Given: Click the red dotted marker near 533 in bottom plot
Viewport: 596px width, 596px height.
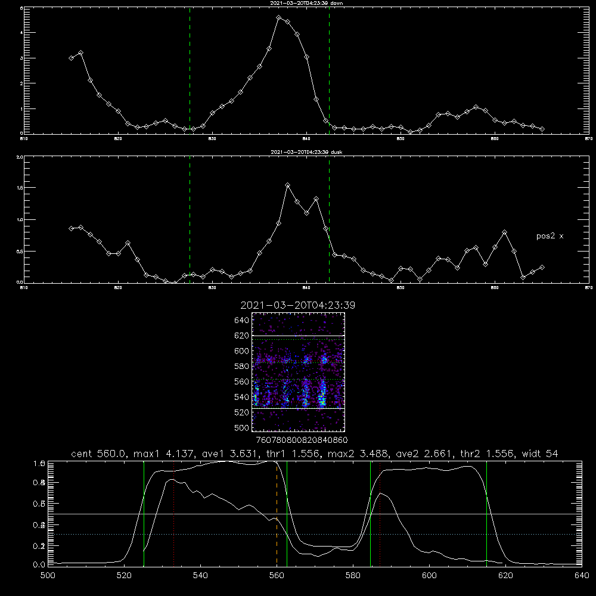Looking at the screenshot, I should tap(173, 513).
